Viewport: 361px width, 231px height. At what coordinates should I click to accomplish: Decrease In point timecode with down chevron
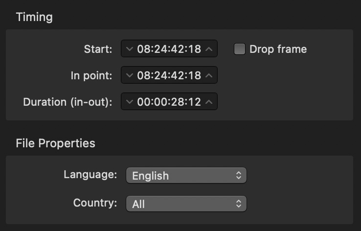[130, 75]
